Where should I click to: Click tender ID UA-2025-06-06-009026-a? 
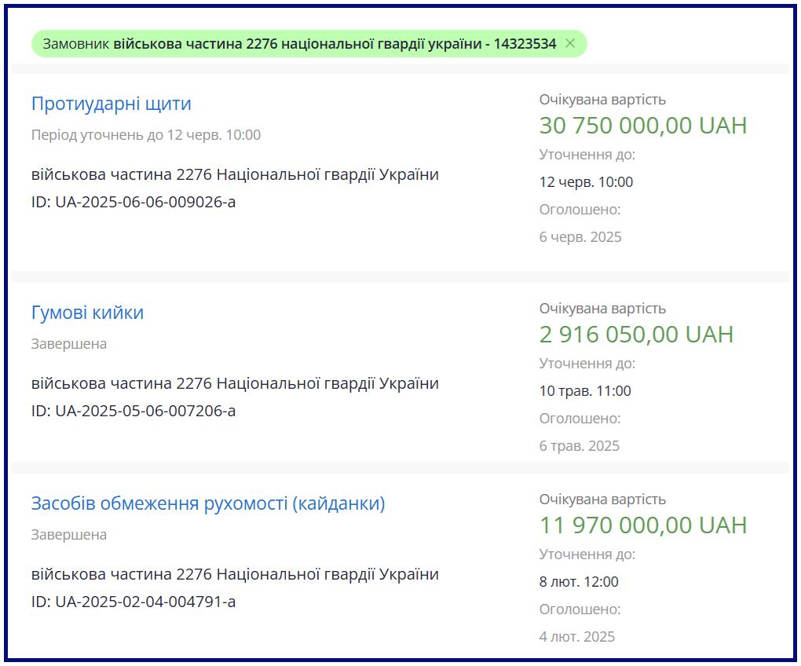(133, 203)
